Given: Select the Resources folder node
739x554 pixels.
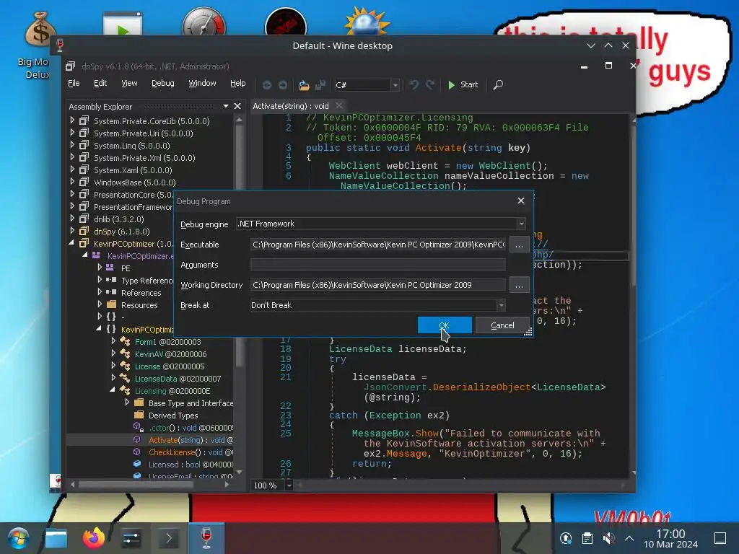Looking at the screenshot, I should 139,305.
